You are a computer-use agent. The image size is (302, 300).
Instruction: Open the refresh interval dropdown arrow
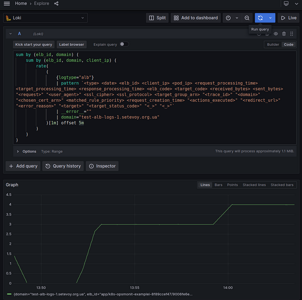coord(270,18)
